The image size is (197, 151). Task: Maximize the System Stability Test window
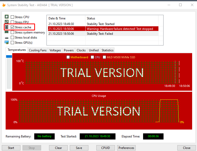pyautogui.click(x=180, y=5)
